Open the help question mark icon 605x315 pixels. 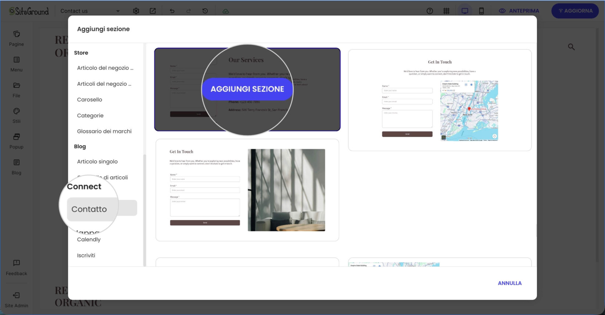click(x=430, y=11)
